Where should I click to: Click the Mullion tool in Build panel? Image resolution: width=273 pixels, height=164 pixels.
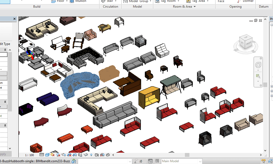[x=78, y=1]
